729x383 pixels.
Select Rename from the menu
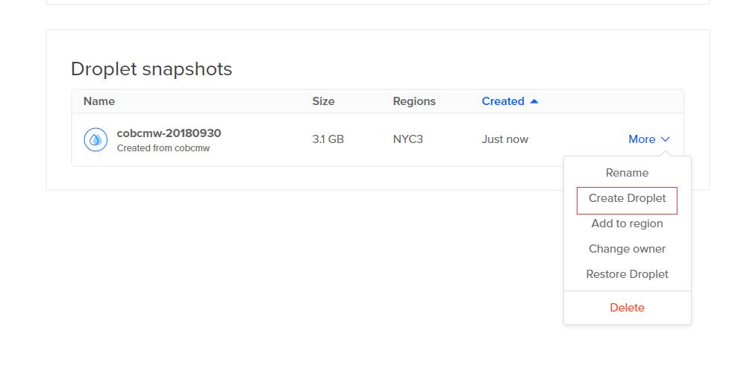pyautogui.click(x=627, y=173)
